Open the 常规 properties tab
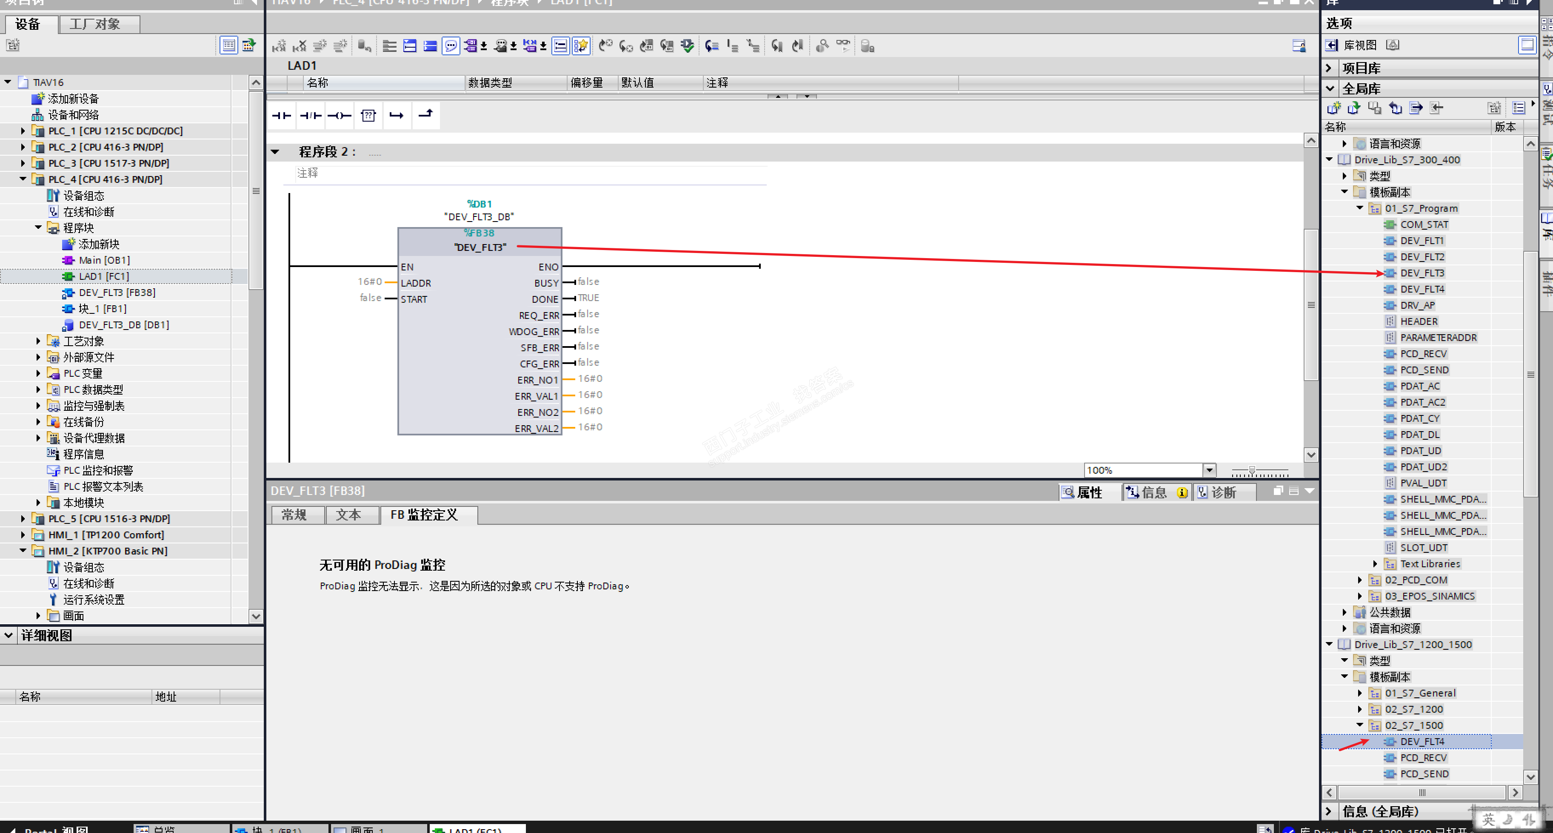Image resolution: width=1553 pixels, height=833 pixels. pyautogui.click(x=294, y=515)
